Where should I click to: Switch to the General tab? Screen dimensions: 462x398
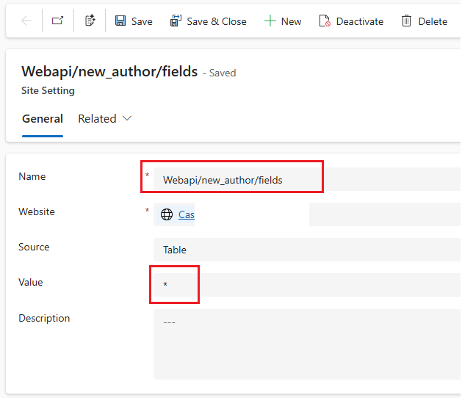(43, 119)
